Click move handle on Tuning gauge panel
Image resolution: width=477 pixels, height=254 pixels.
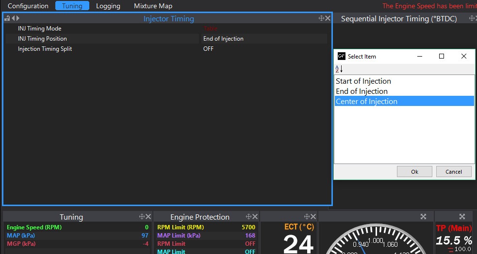142,217
